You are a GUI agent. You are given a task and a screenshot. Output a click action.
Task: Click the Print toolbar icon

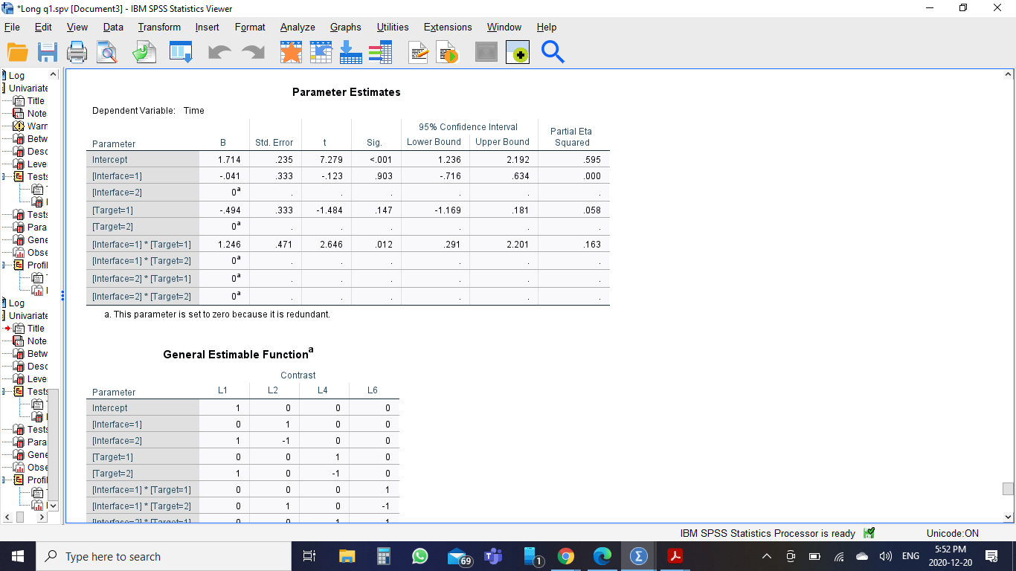point(77,53)
